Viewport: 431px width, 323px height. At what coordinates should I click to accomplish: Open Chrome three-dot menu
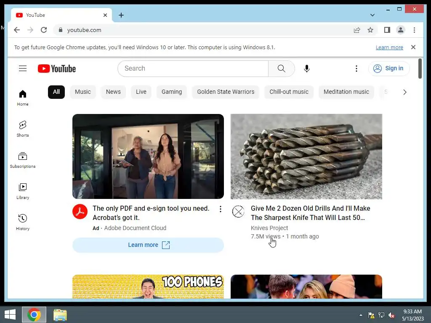point(414,30)
